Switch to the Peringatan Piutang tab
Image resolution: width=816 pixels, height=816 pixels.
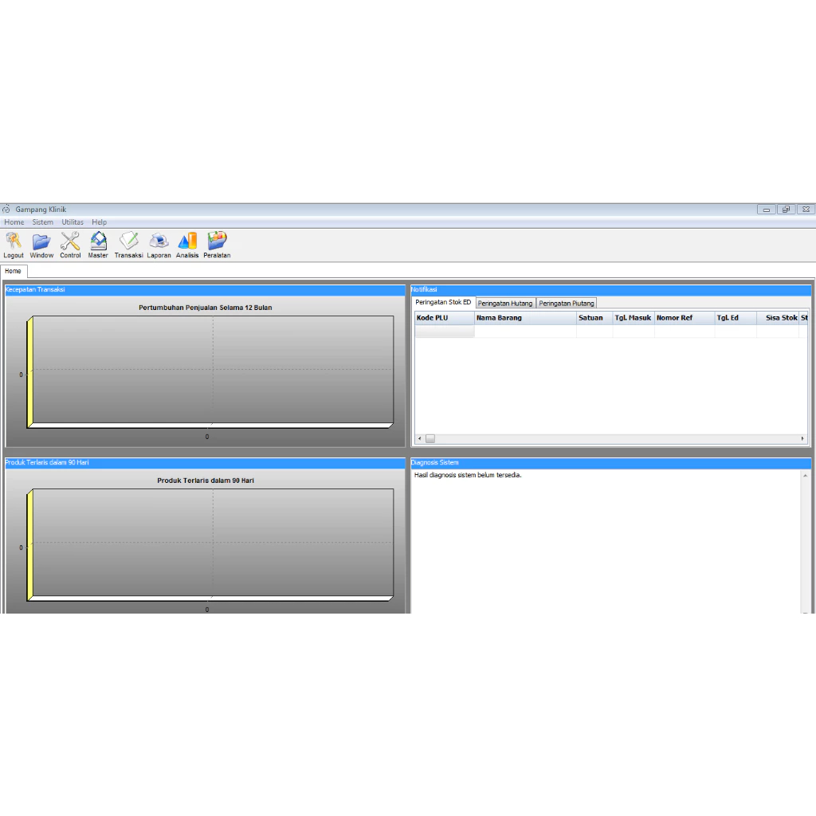click(x=567, y=304)
